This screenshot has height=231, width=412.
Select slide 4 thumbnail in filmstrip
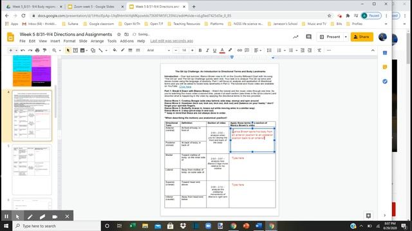click(32, 116)
